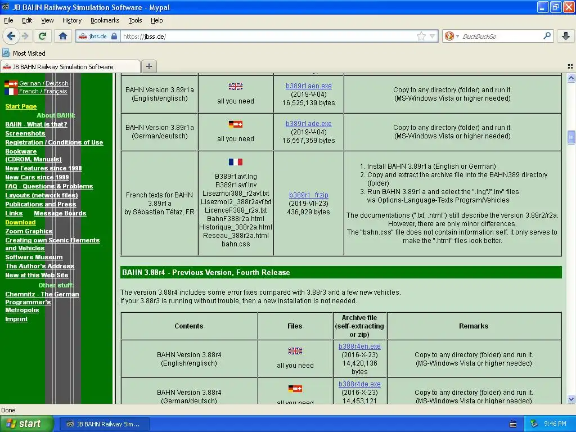Screen dimensions: 576x432
Task: Open Publications and Press link
Action: (x=40, y=204)
